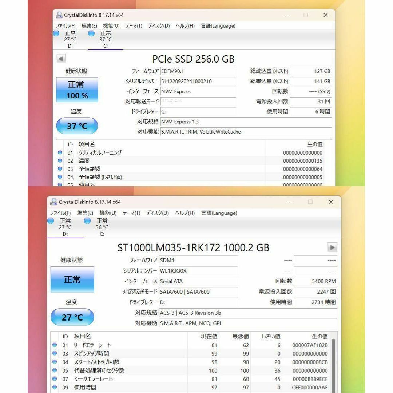The width and height of the screenshot is (393, 393).
Task: Click しきい値 column header in bottom window
Action: point(271,336)
